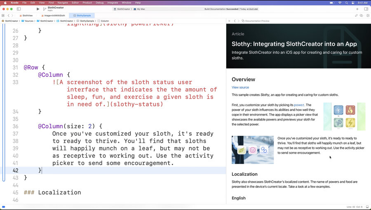The width and height of the screenshot is (371, 210).
Task: Click the root SlothCreator breadcrumb
Action: [x=10, y=21]
